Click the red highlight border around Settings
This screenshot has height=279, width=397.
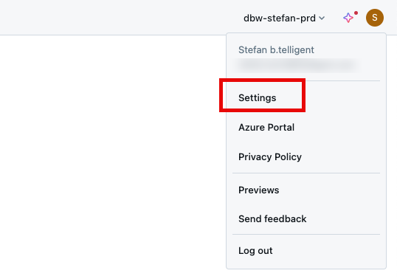[262, 80]
